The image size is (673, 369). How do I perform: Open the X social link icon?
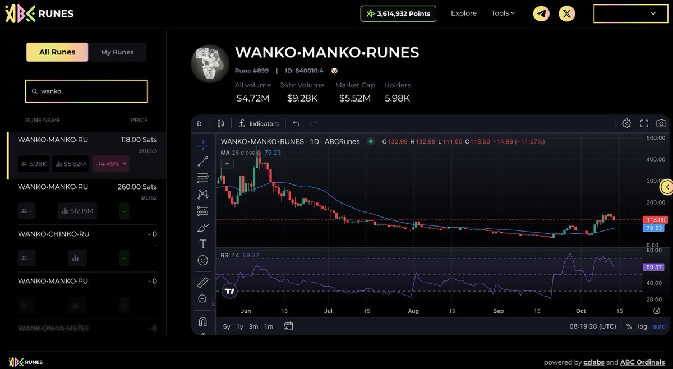click(567, 13)
